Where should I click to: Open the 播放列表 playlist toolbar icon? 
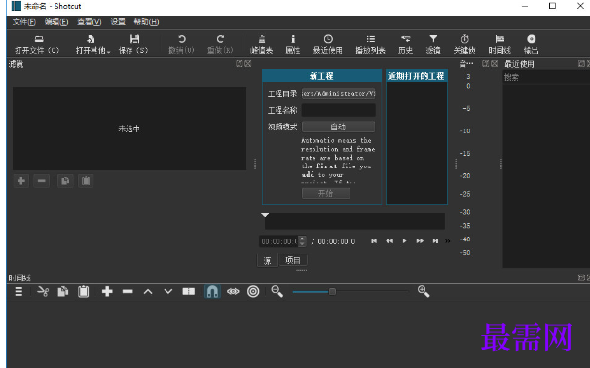371,44
